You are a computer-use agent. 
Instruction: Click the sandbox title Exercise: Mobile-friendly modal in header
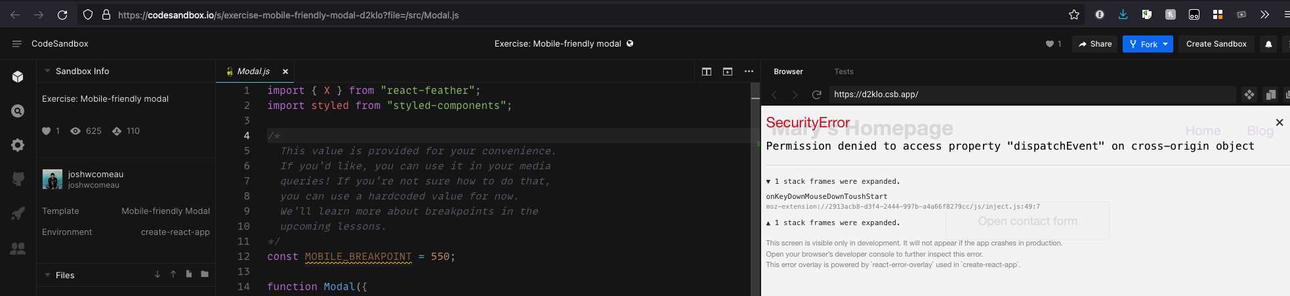click(x=558, y=44)
